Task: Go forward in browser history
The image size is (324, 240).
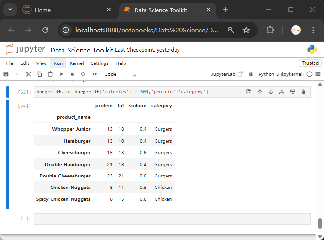Action: pos(28,30)
